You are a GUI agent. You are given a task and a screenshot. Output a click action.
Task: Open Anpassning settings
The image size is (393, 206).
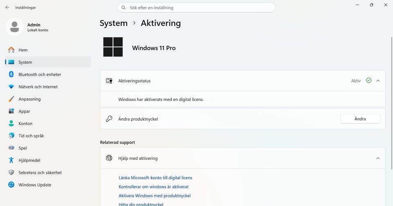point(48,99)
